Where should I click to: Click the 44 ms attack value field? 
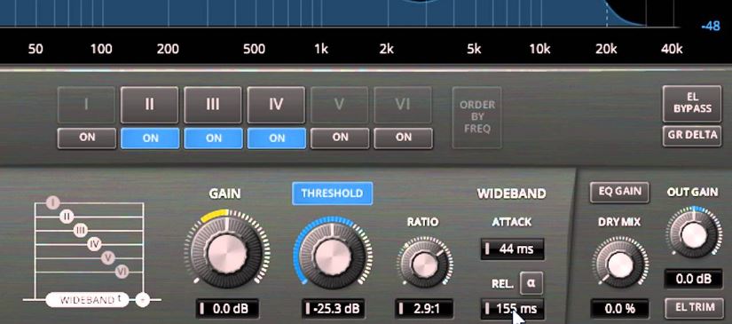coord(512,249)
